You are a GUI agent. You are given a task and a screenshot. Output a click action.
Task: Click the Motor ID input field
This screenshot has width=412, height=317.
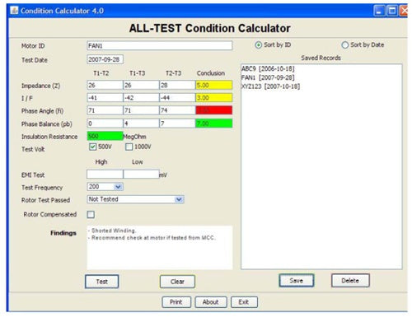click(x=160, y=45)
